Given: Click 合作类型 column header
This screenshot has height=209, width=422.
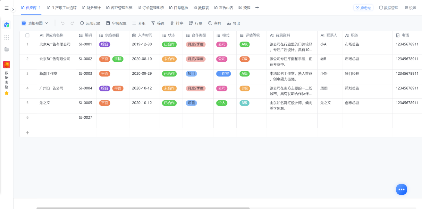Looking at the screenshot, I should point(198,35).
